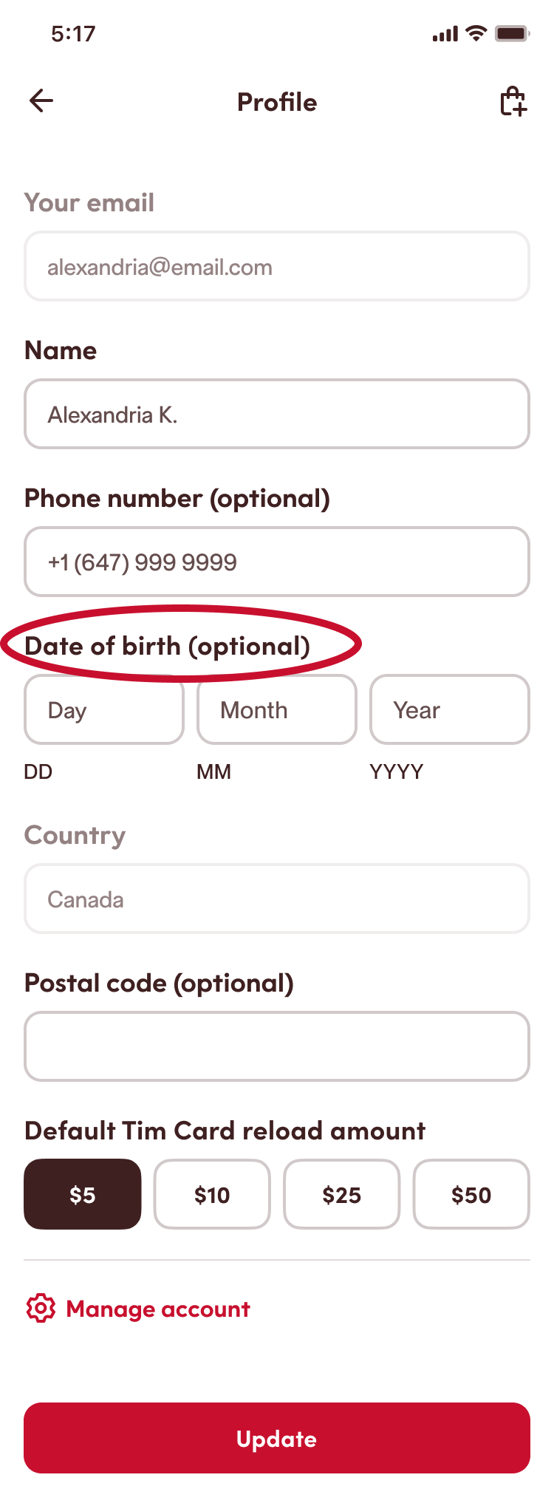Click the Manage account gear icon
The image size is (554, 1503).
[x=41, y=1309]
